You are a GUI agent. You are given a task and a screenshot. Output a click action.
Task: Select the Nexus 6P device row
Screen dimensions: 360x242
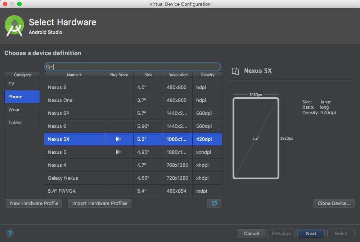pyautogui.click(x=133, y=113)
